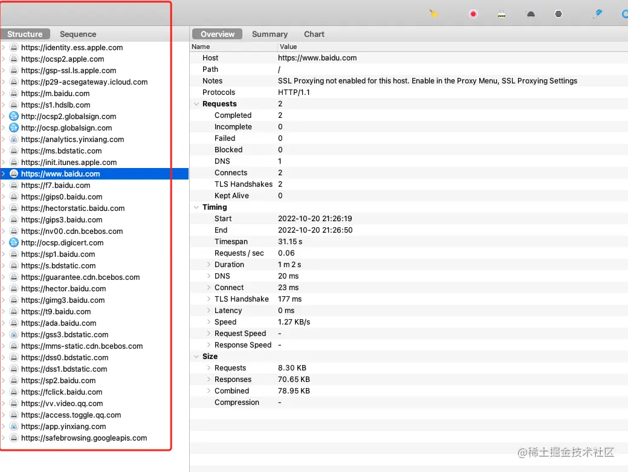Select https://mms-static.cdn.bcebos.com host row
Viewport: 628px width, 472px height.
tap(94, 346)
